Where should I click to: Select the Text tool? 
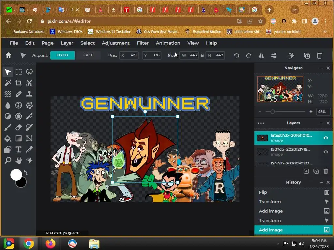(19, 149)
